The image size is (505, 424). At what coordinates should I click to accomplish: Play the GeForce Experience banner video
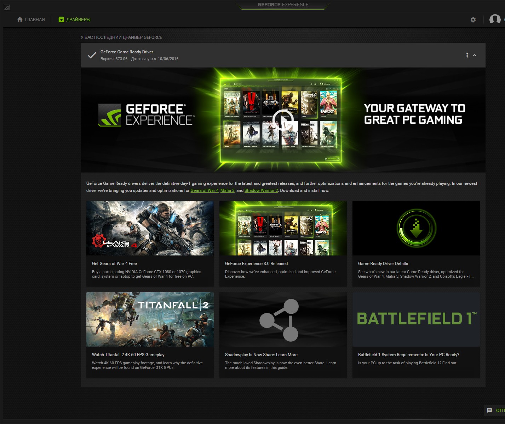pos(283,120)
